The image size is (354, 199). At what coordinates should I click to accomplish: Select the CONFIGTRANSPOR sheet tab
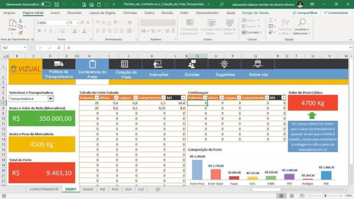pyautogui.click(x=44, y=189)
